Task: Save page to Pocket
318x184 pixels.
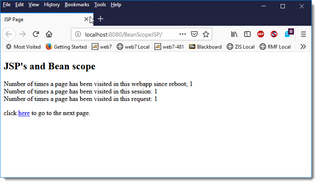Action: coord(194,34)
